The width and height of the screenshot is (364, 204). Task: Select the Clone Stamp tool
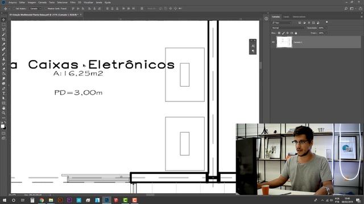3,59
